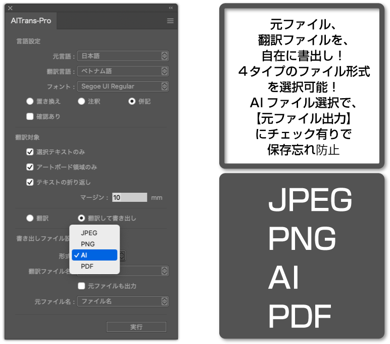
Task: Click the 言語設定 section heading
Action: pos(28,41)
